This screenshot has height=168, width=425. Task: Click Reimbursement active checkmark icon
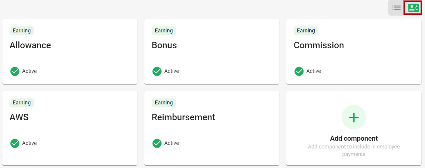157,143
